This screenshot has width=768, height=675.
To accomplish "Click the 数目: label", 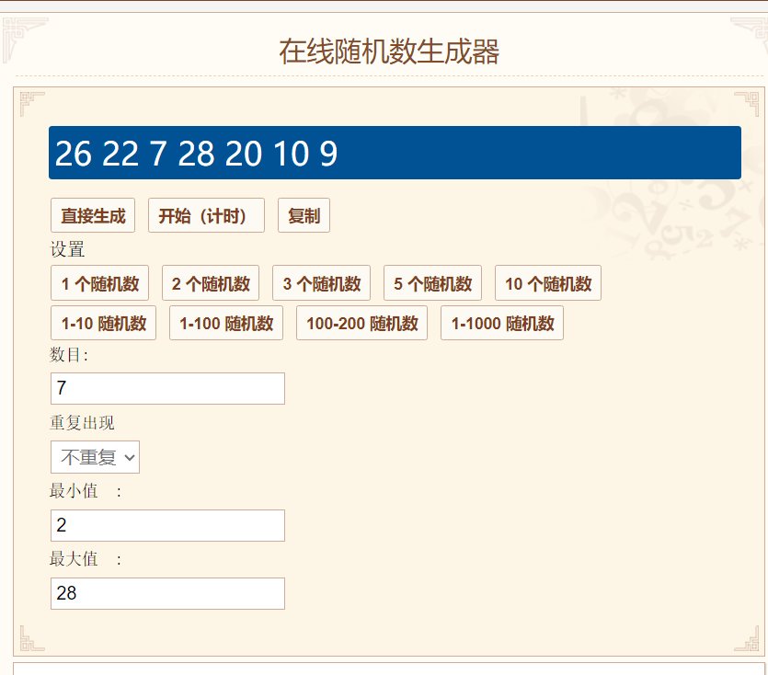I will pos(69,355).
